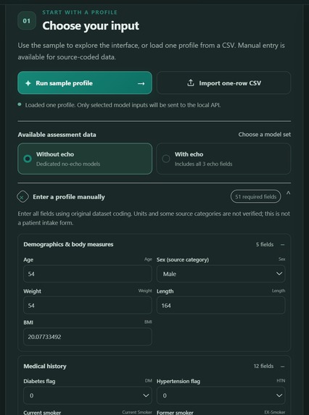Collapse the Enter a profile manually section
The height and width of the screenshot is (415, 309).
(289, 193)
